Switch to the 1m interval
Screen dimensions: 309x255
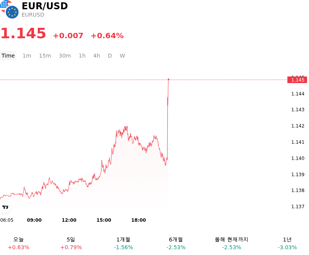[27, 56]
